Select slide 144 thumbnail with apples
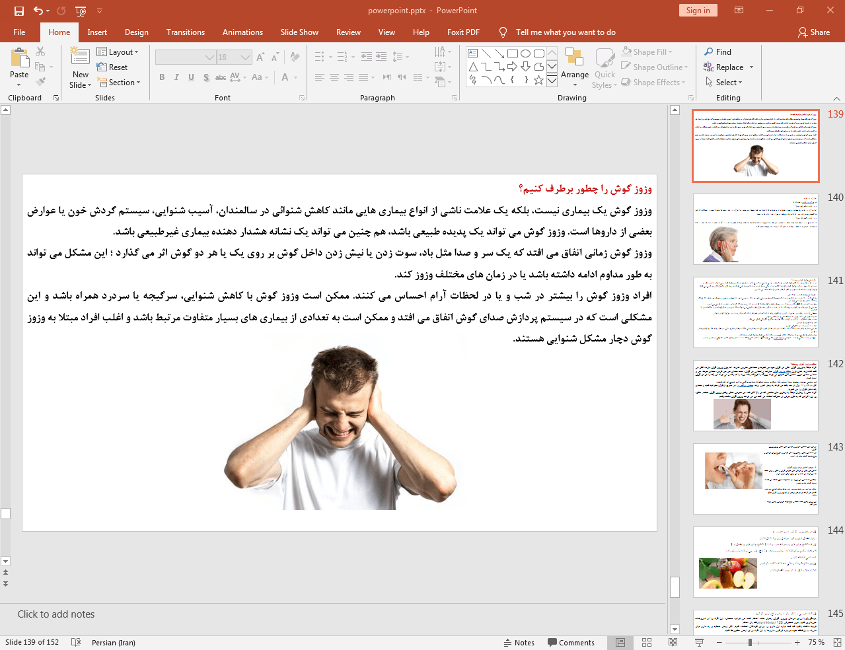 755,561
